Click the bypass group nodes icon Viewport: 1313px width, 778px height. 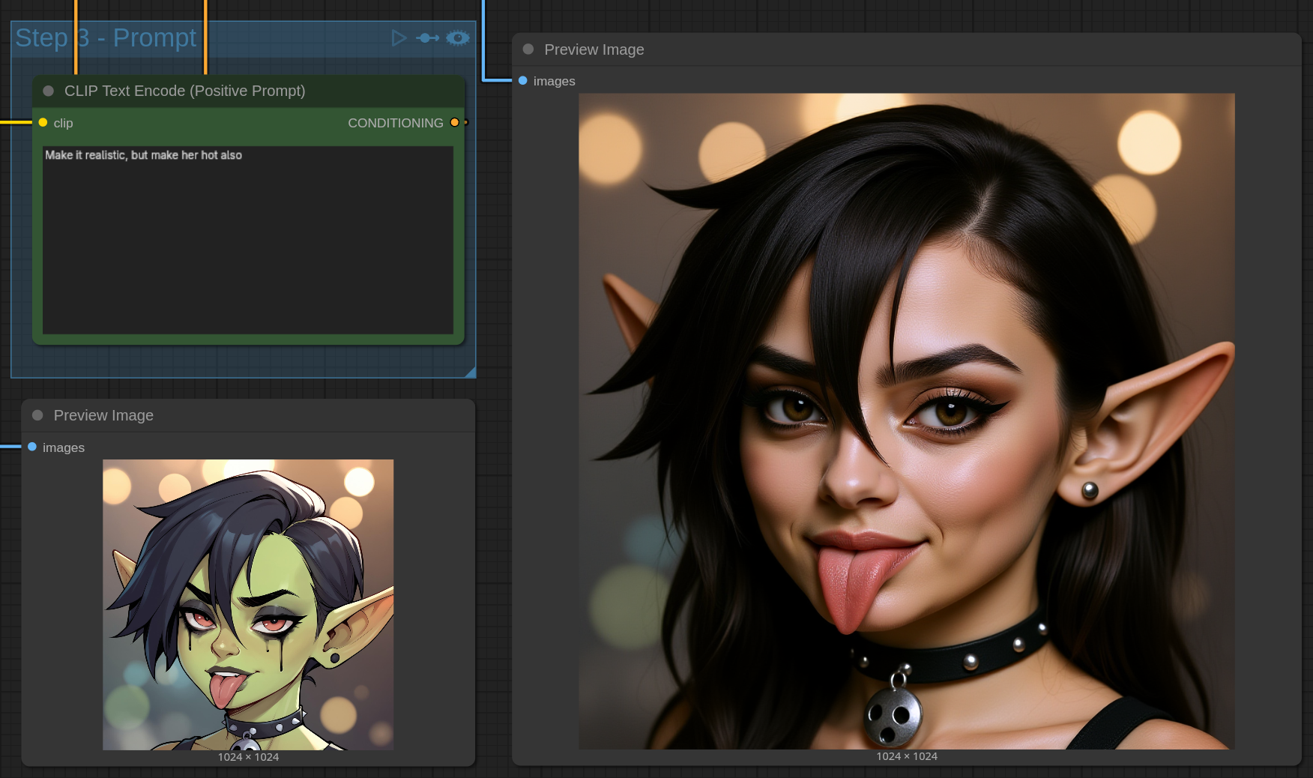428,37
